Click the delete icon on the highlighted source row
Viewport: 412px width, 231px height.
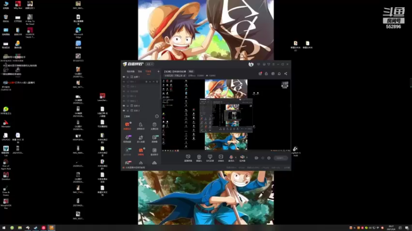coord(157,82)
